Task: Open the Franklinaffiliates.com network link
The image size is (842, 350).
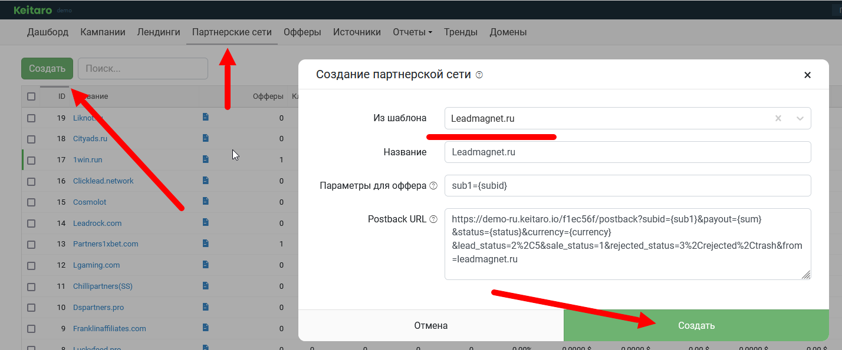Action: click(110, 329)
